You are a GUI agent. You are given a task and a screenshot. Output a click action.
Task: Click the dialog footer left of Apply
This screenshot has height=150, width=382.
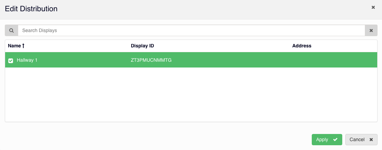coord(154,139)
